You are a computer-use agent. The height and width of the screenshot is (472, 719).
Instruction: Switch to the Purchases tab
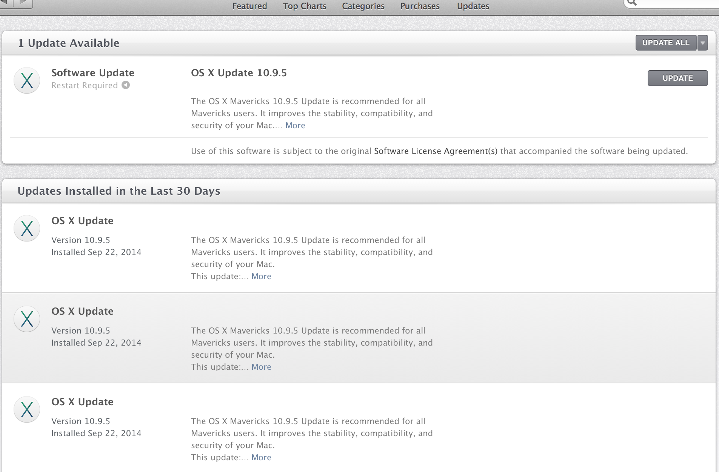(420, 6)
